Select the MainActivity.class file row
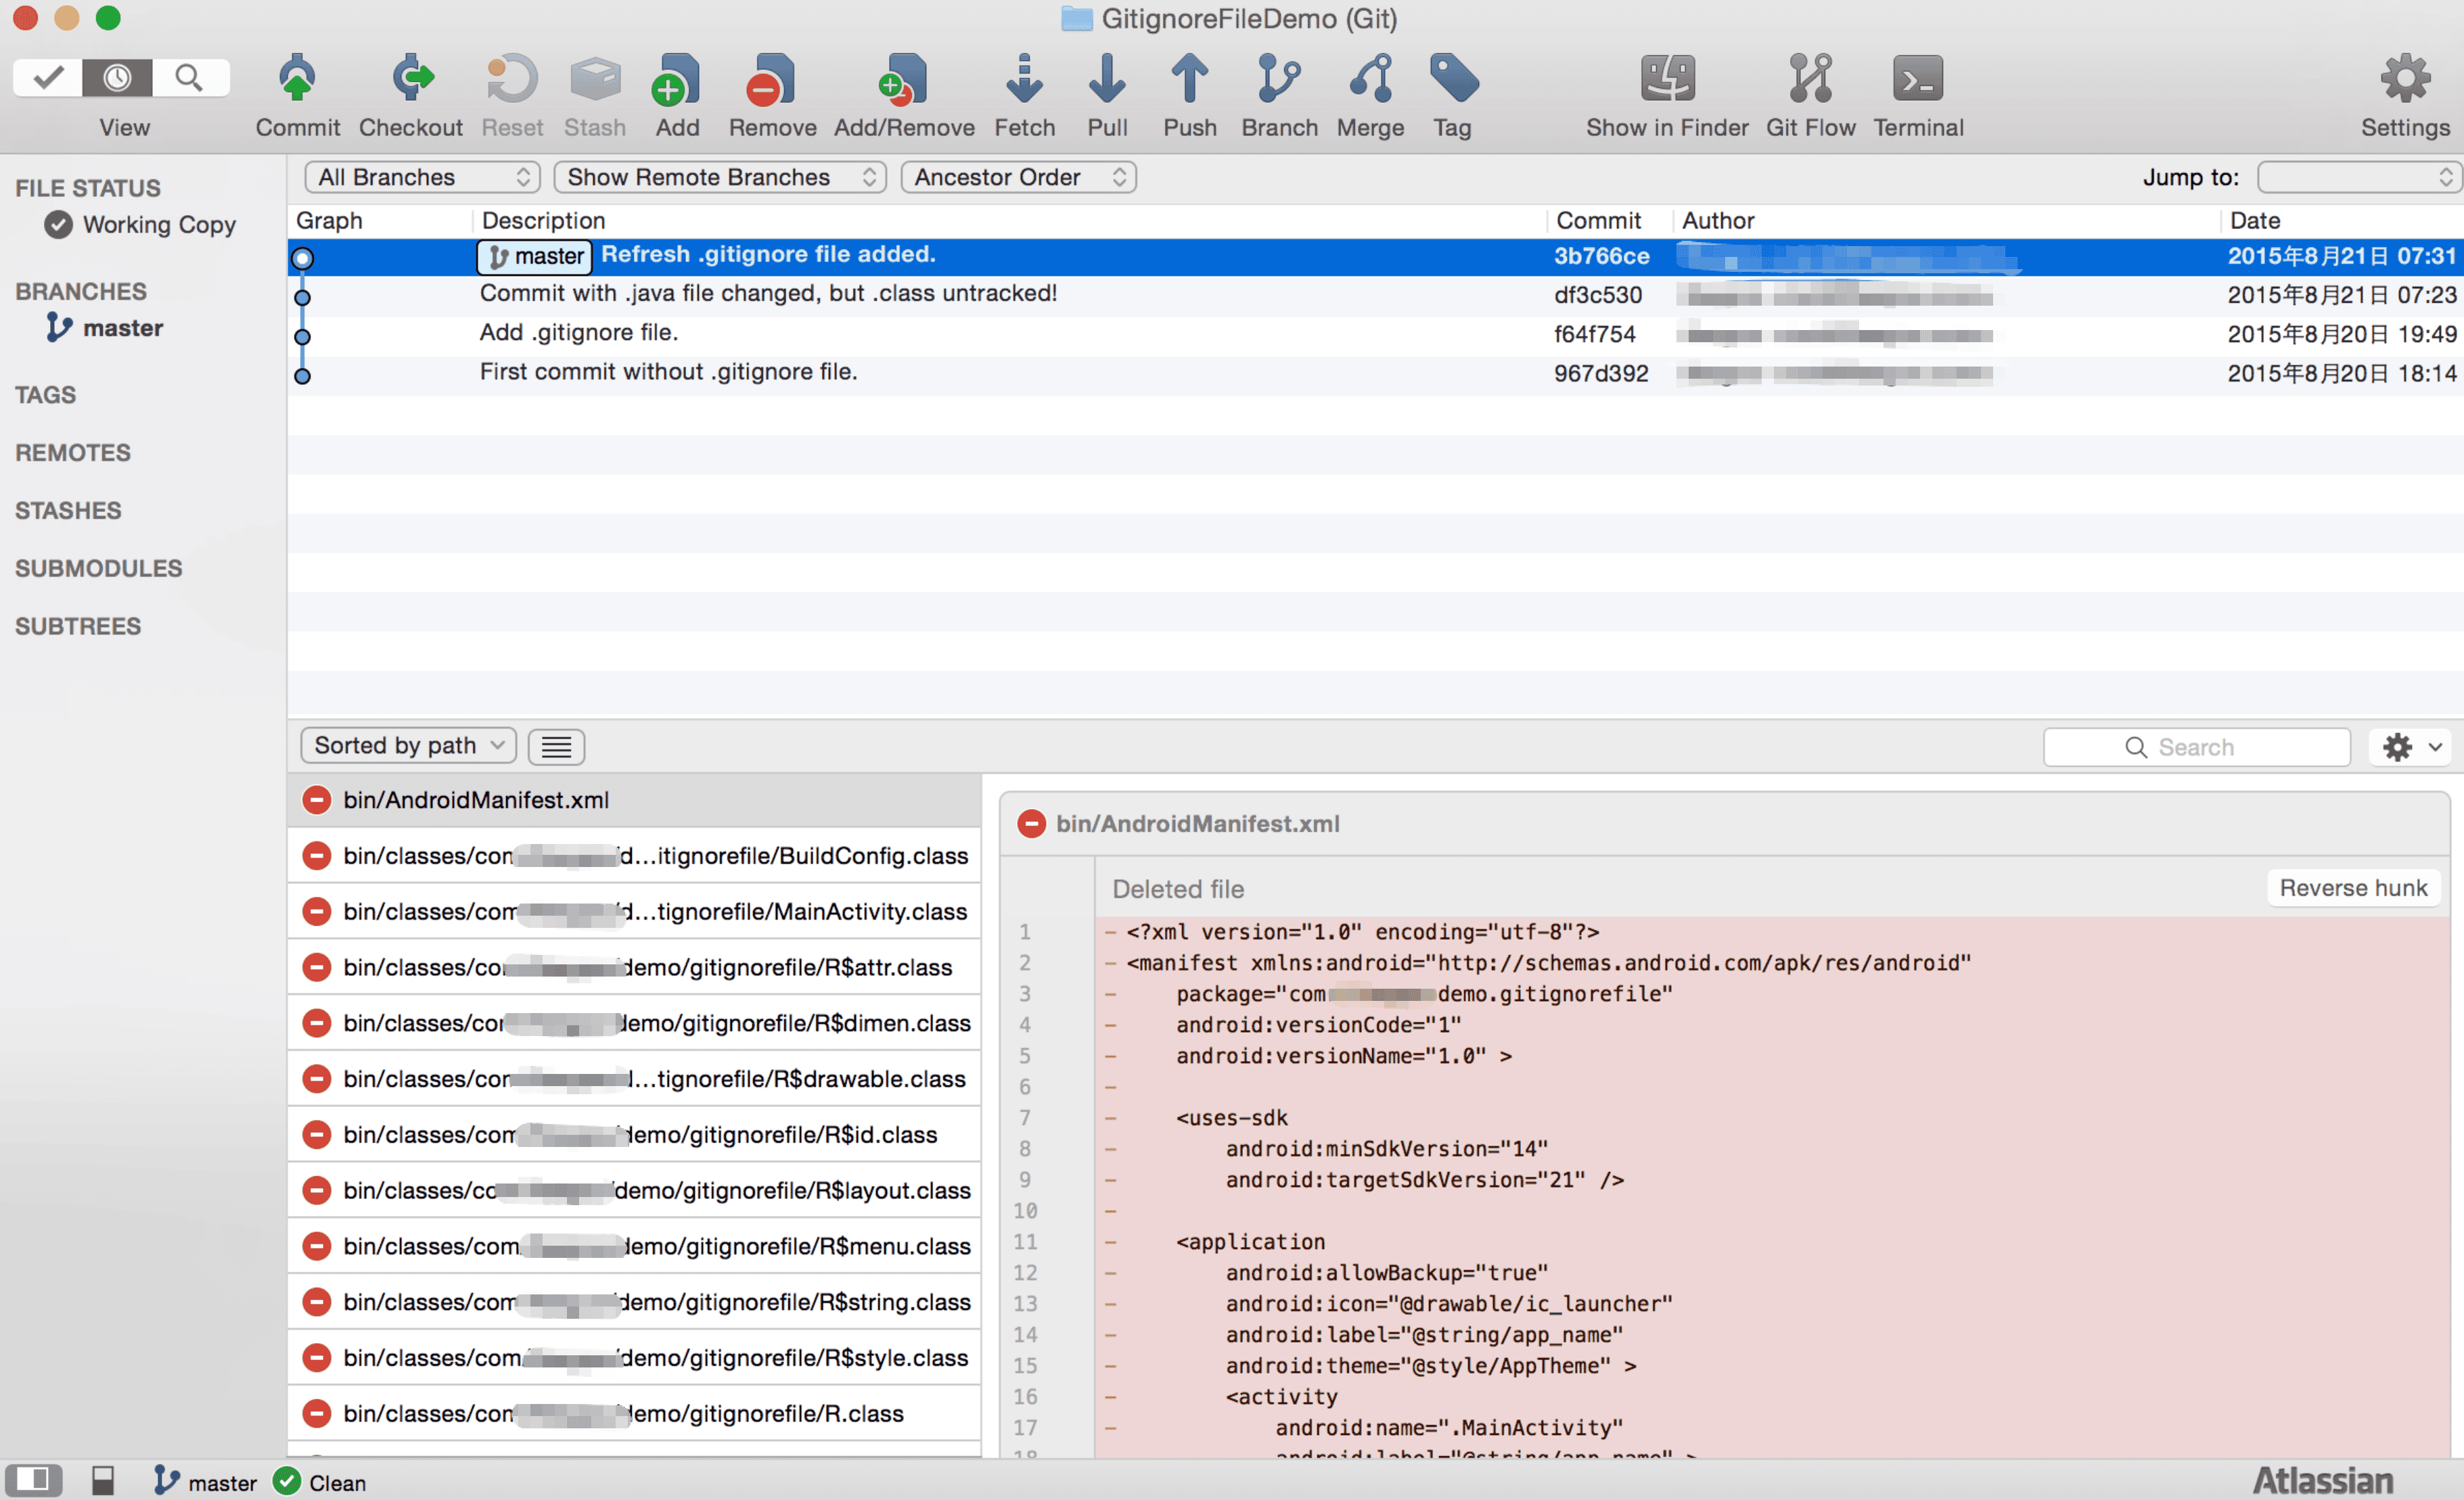Screen dimensions: 2464x1500 (634, 912)
